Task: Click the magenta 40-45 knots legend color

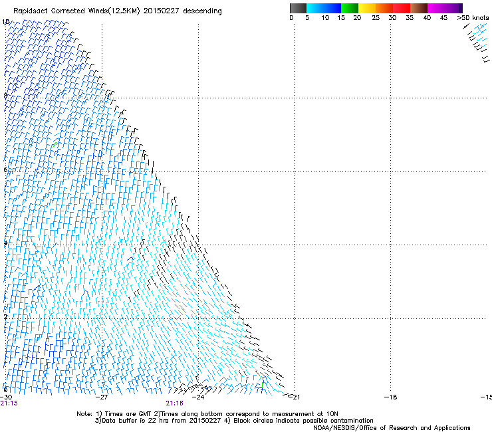Action: click(x=436, y=8)
